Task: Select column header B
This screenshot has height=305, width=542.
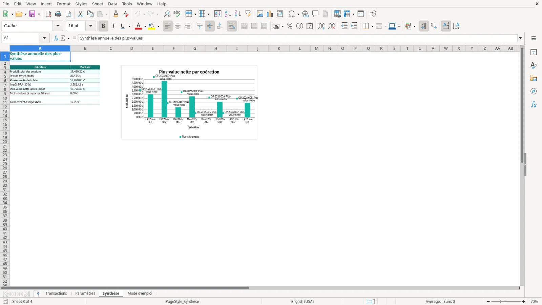Action: tap(85, 48)
